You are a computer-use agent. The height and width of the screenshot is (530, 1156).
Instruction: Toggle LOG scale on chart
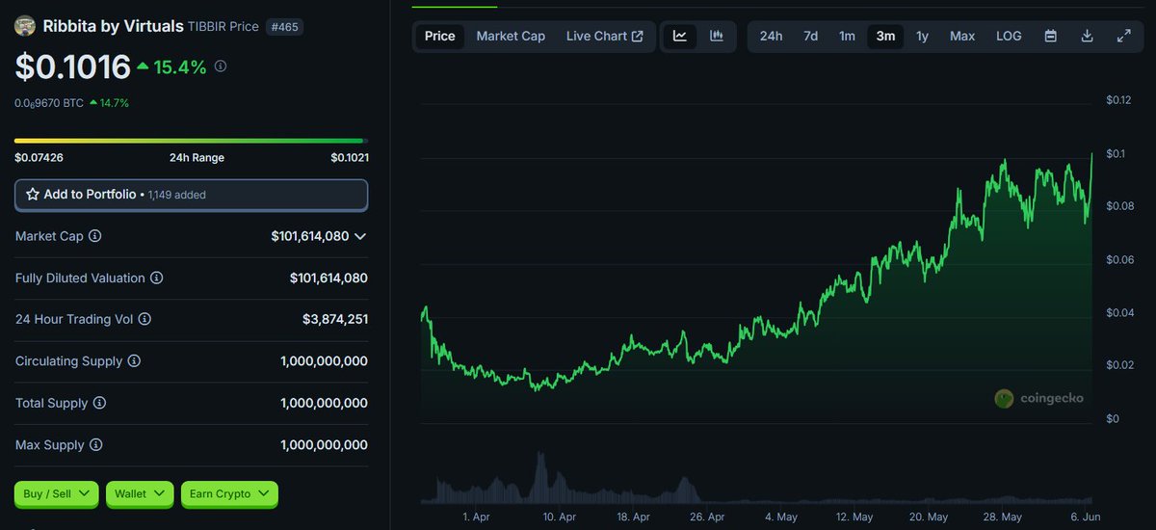point(1009,36)
